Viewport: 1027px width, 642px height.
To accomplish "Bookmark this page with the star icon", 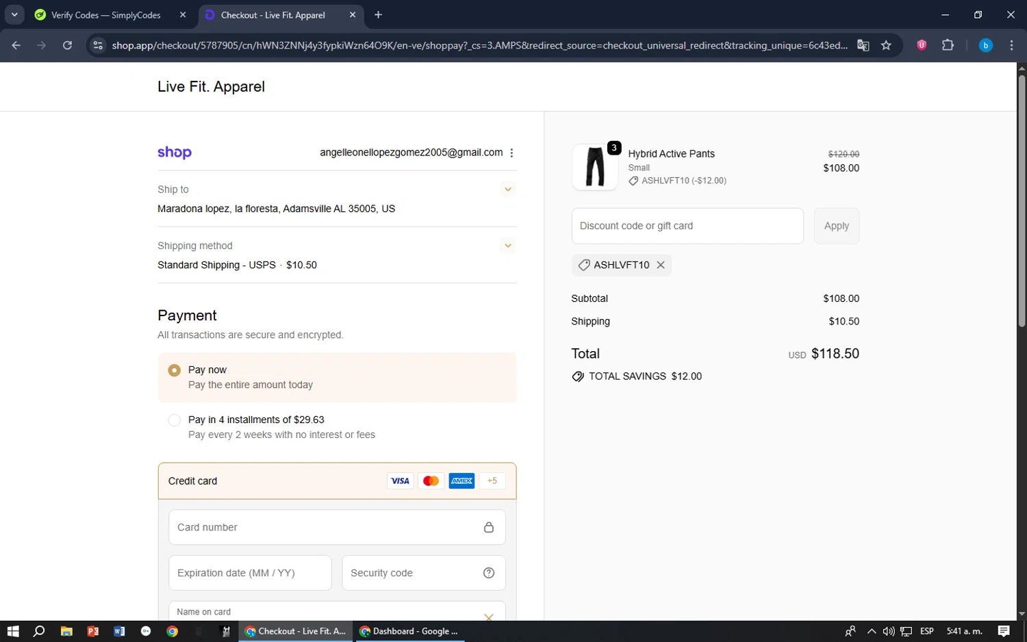I will click(886, 45).
